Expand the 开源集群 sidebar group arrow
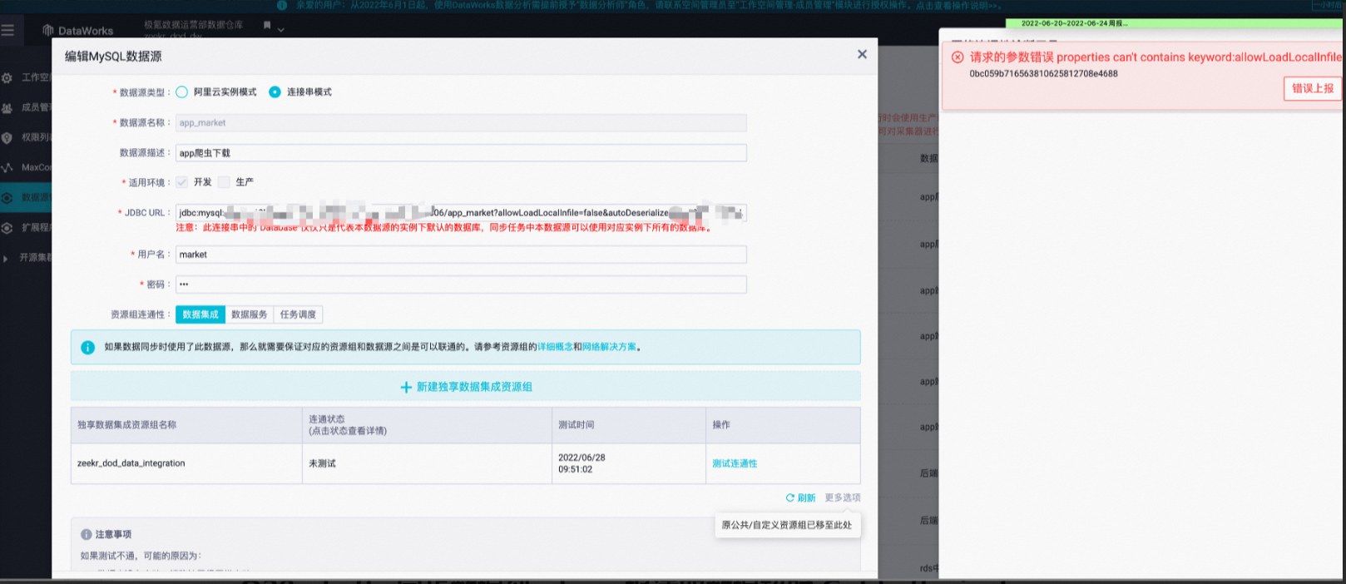The height and width of the screenshot is (584, 1346). point(6,258)
